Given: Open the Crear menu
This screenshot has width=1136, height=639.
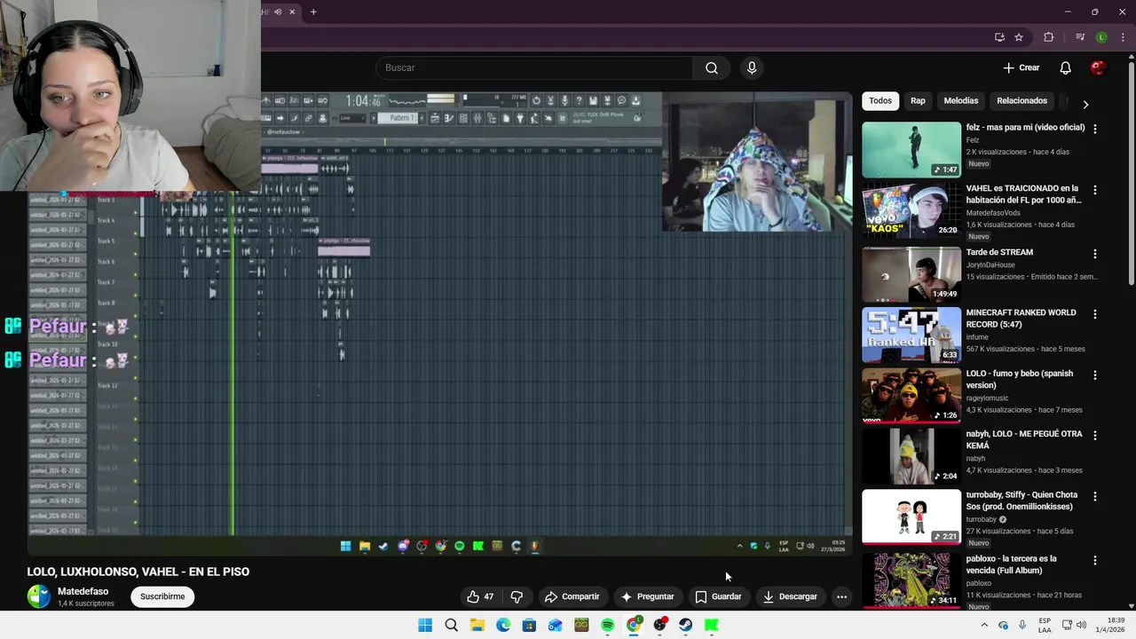Looking at the screenshot, I should tap(1021, 67).
